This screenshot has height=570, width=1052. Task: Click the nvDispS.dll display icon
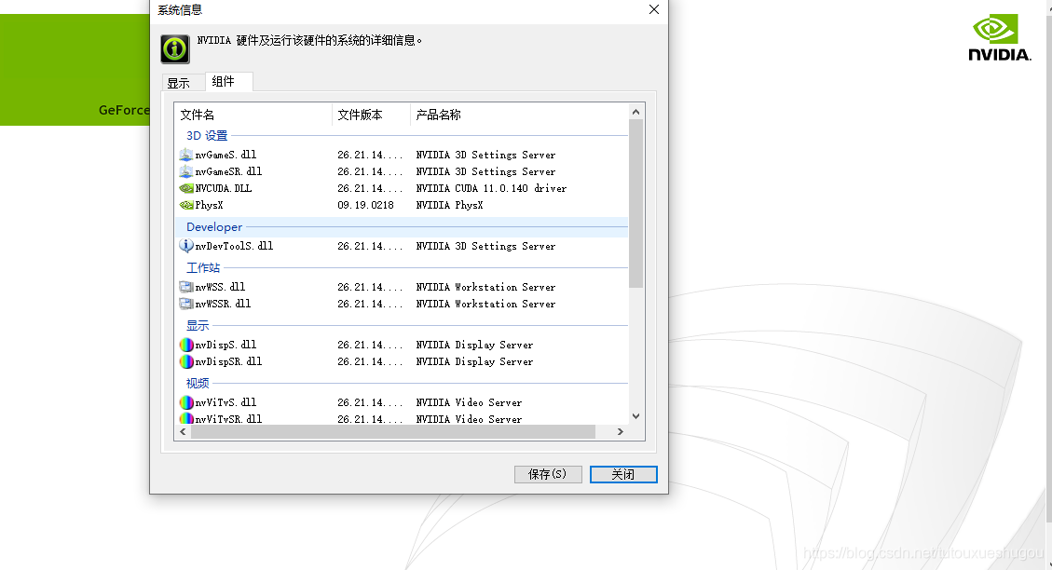tap(186, 345)
